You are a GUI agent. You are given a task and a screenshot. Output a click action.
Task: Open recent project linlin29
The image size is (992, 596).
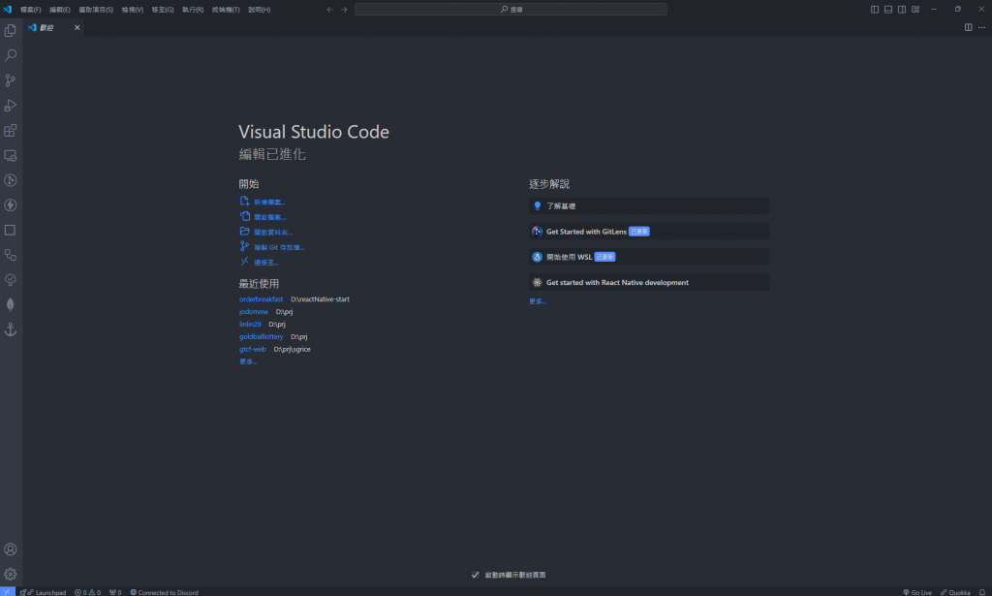tap(250, 324)
